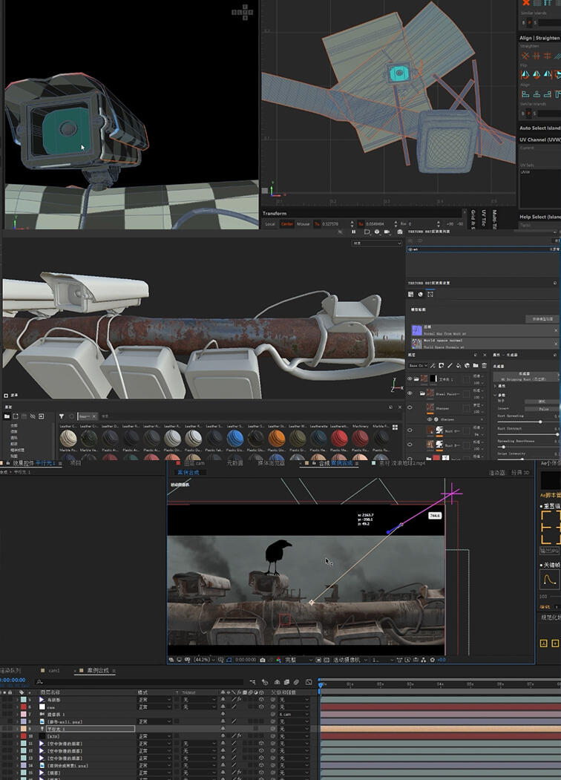561x780 pixels.
Task: Select Local transform mode
Action: [x=270, y=224]
